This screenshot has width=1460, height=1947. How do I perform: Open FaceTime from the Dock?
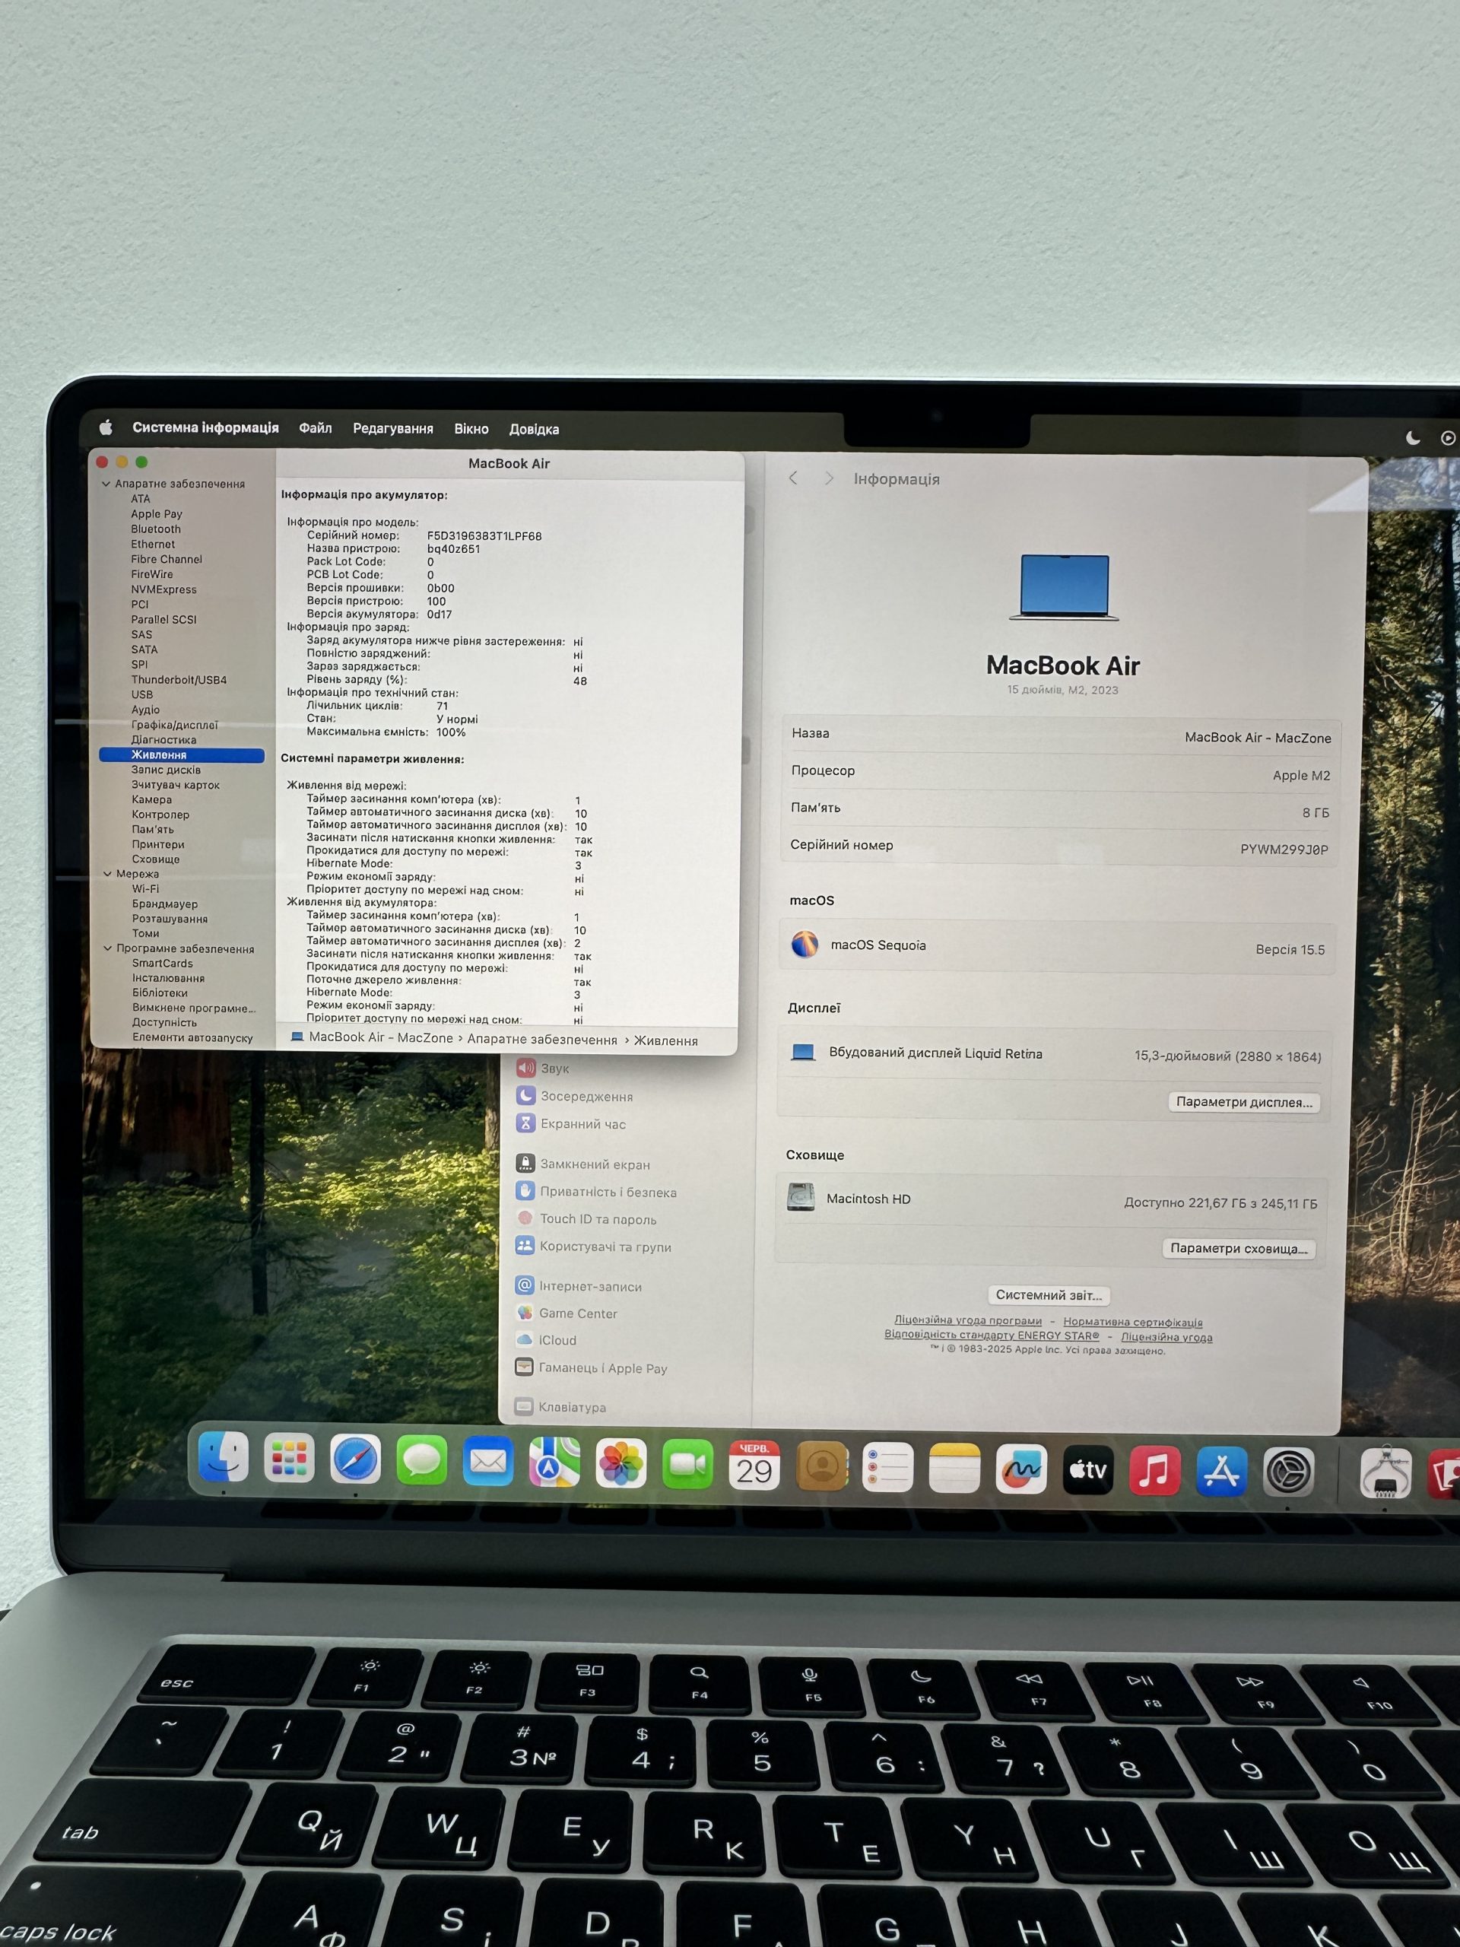point(687,1465)
